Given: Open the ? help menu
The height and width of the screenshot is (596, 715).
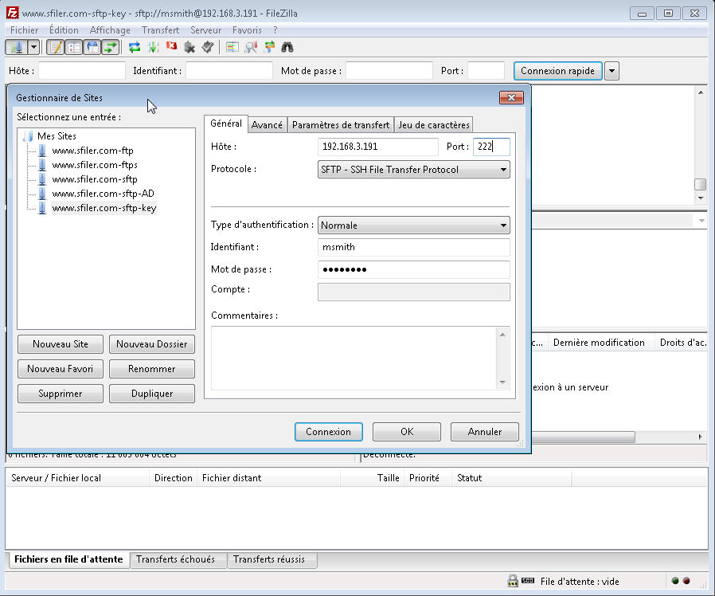Looking at the screenshot, I should click(x=275, y=30).
